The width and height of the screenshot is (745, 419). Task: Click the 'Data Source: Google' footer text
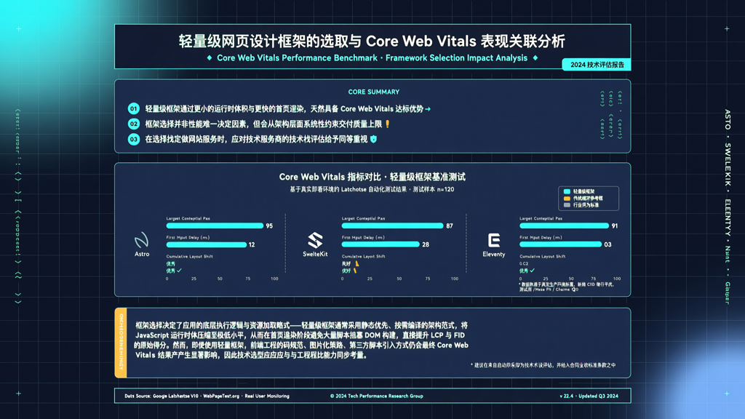tap(207, 396)
